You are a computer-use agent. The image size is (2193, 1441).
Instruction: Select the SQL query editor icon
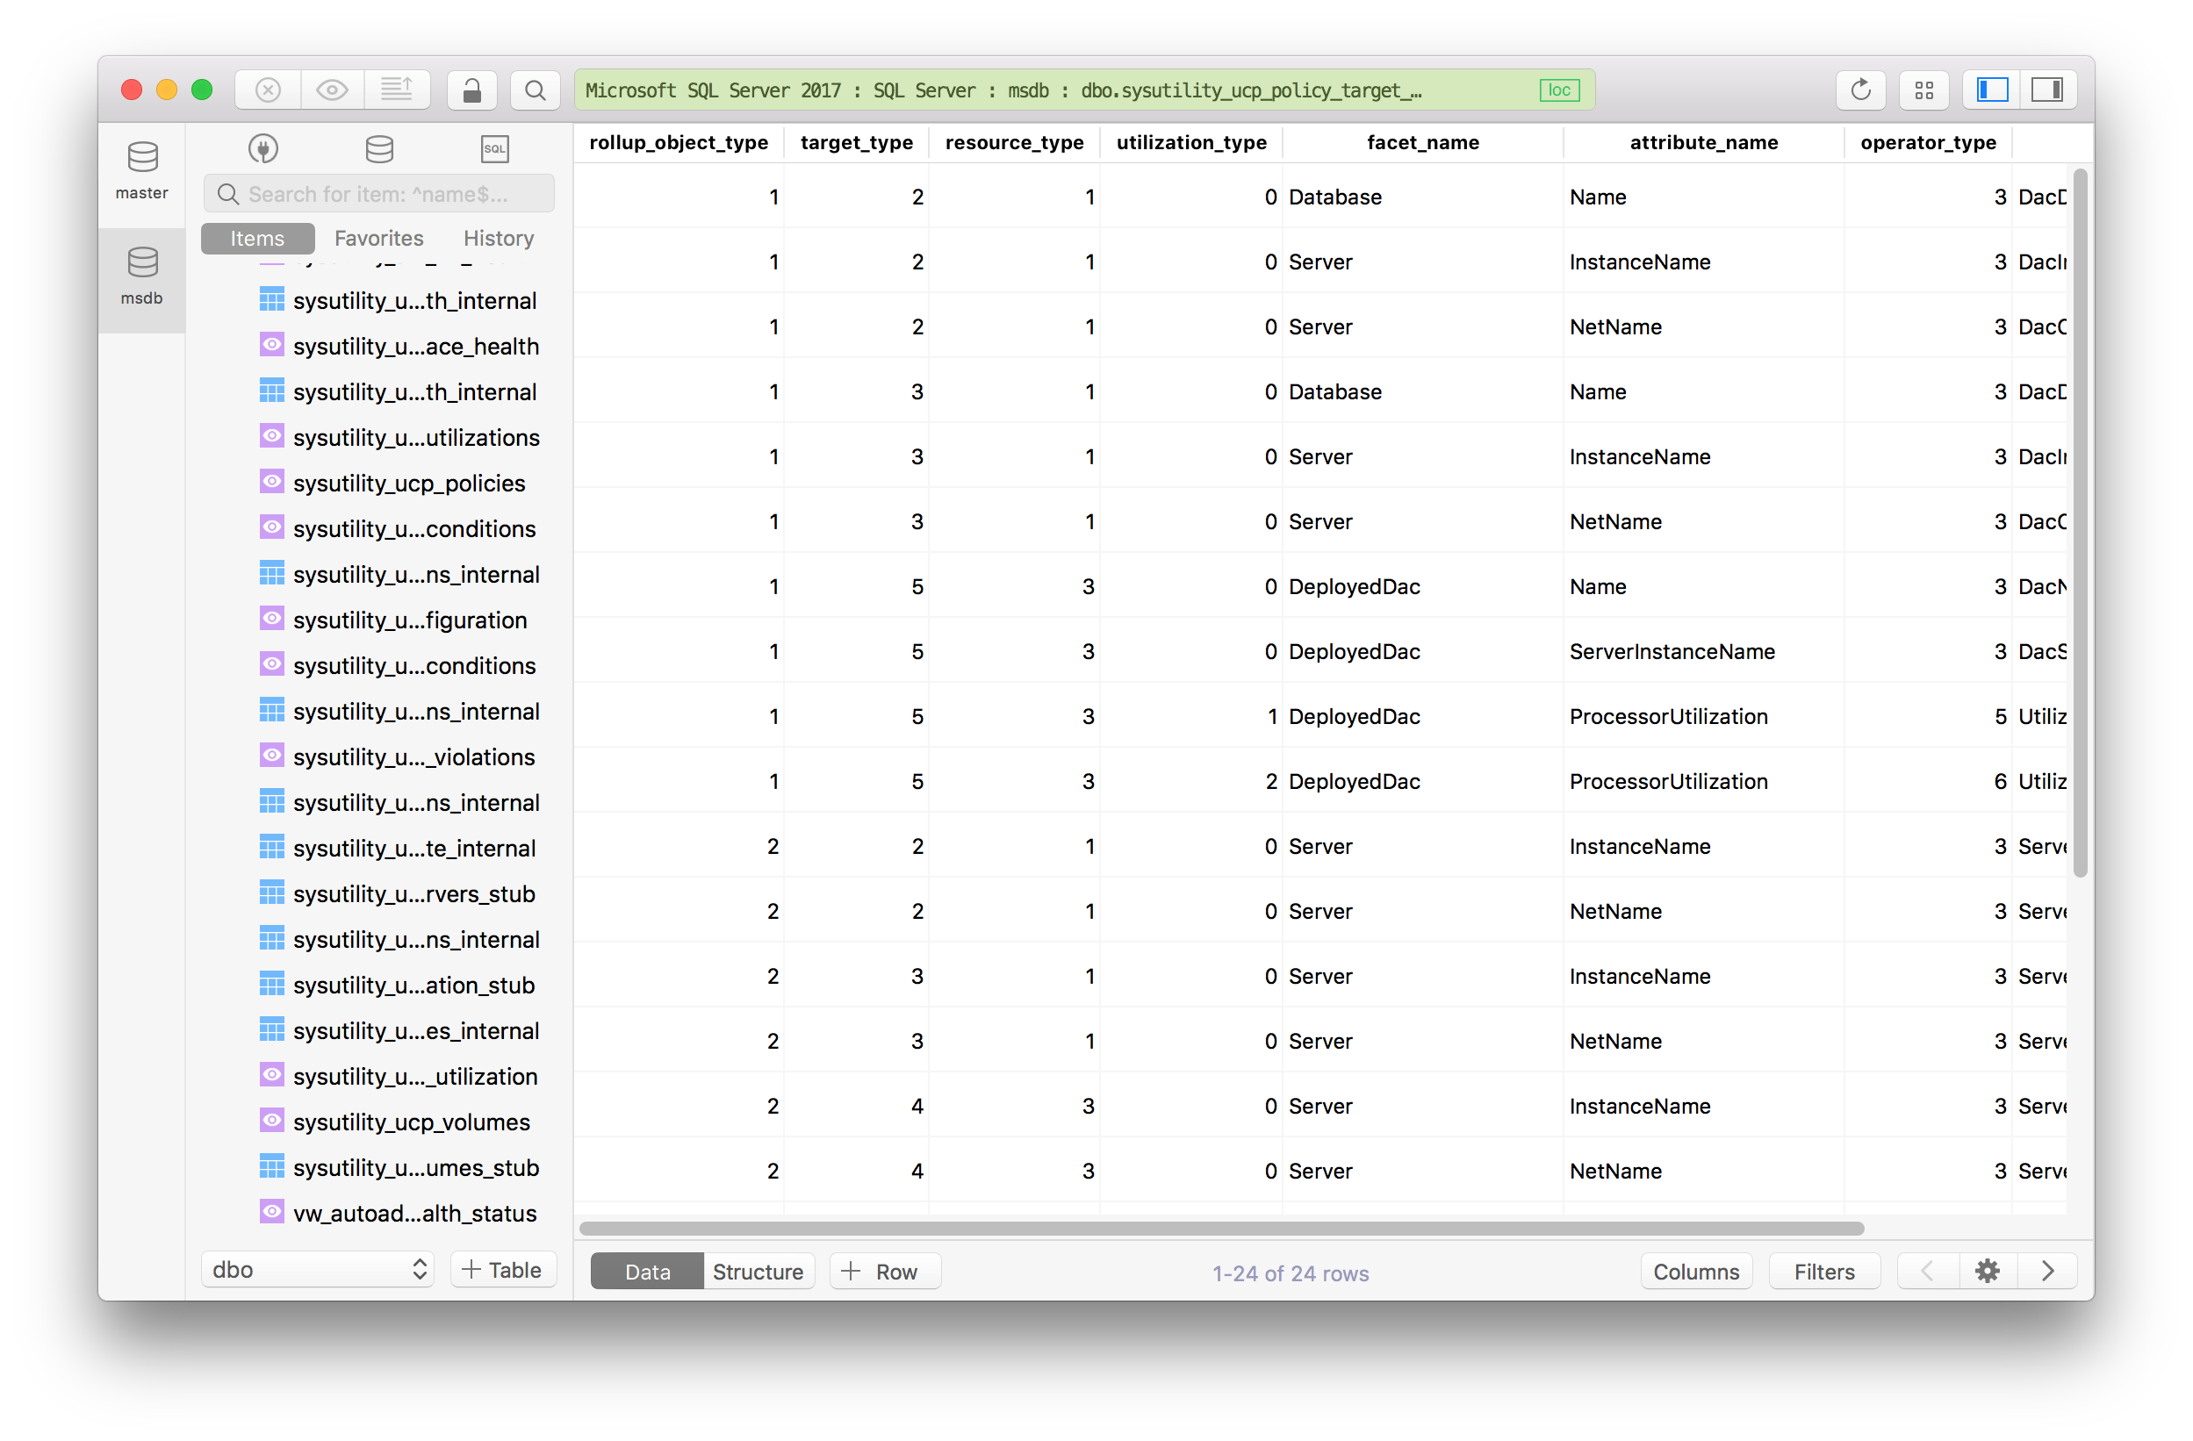pyautogui.click(x=497, y=149)
